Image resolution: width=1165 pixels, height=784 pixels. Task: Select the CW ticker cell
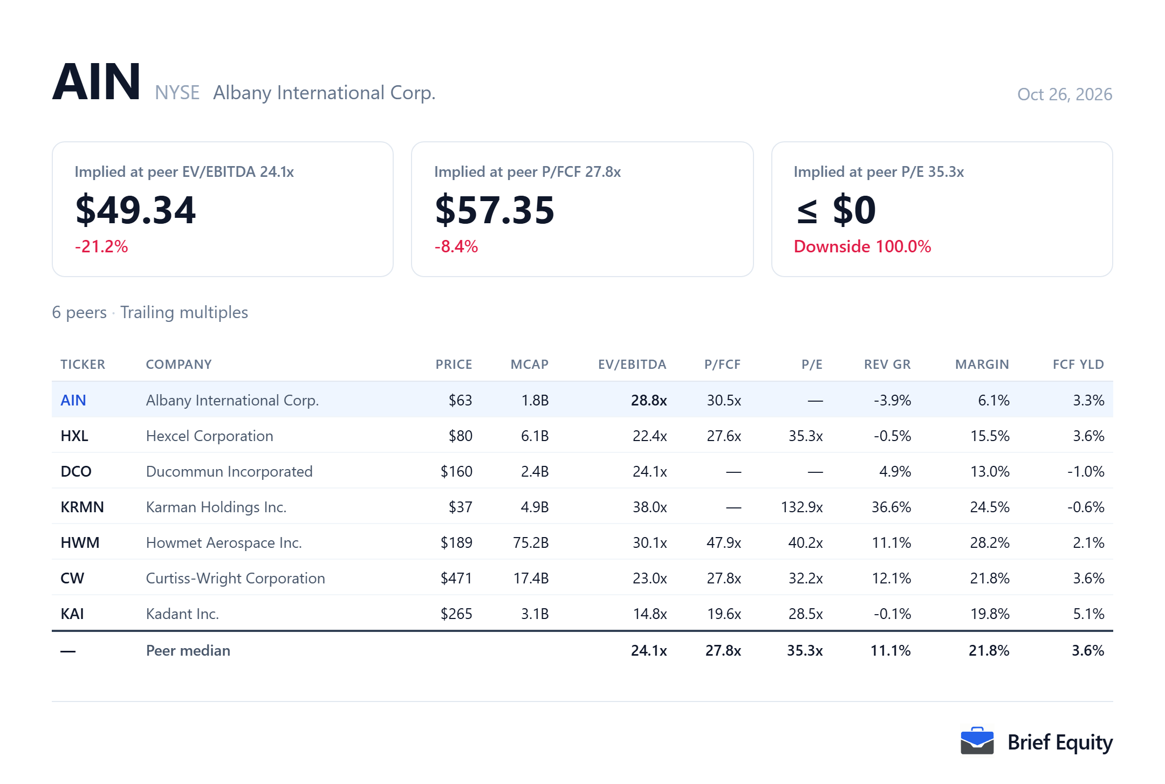(x=72, y=578)
